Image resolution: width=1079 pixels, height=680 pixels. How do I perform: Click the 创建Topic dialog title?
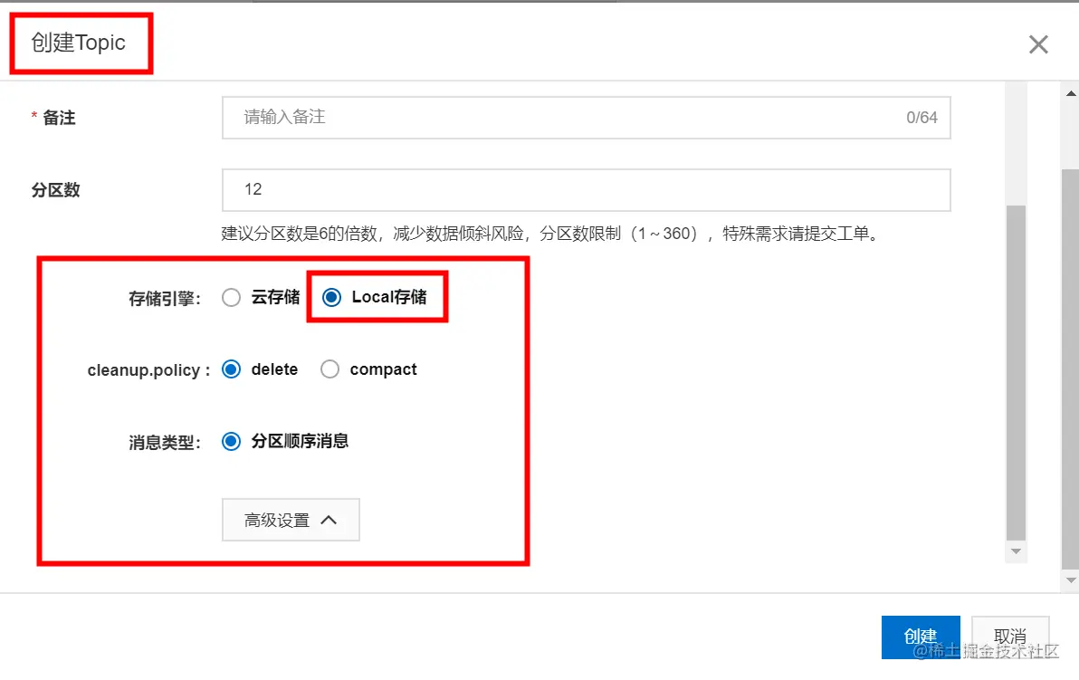[79, 43]
